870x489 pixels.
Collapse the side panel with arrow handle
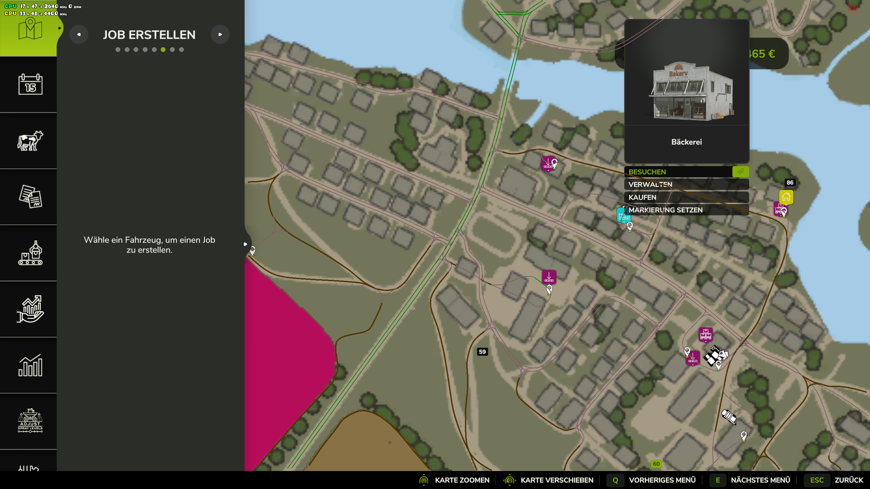(x=246, y=244)
